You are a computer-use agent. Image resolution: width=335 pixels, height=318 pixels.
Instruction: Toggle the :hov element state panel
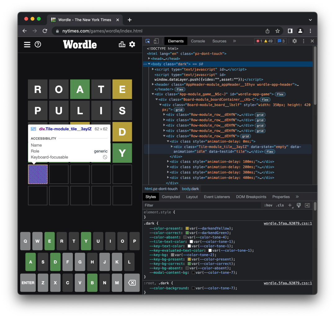[x=268, y=205]
